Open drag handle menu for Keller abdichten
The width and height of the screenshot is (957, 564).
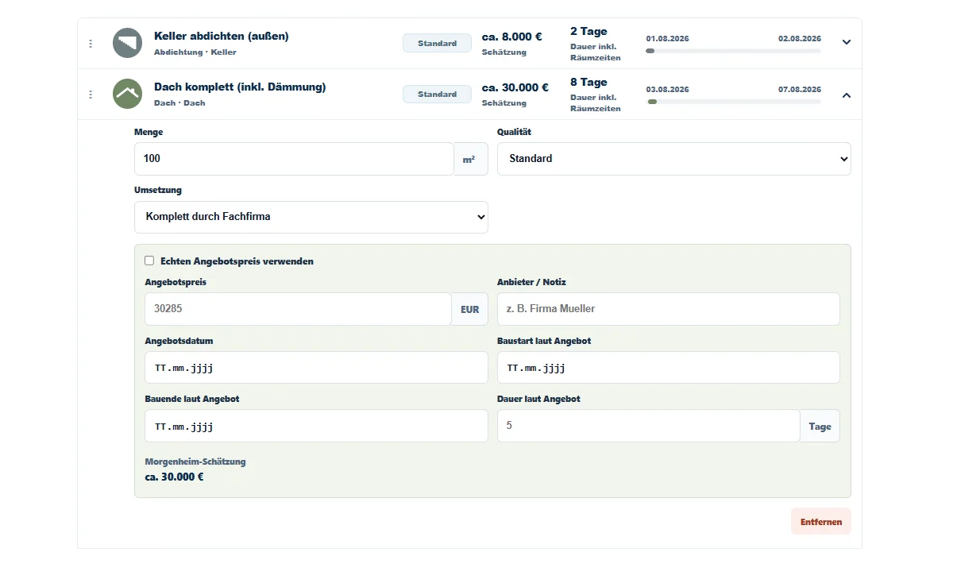[x=91, y=44]
